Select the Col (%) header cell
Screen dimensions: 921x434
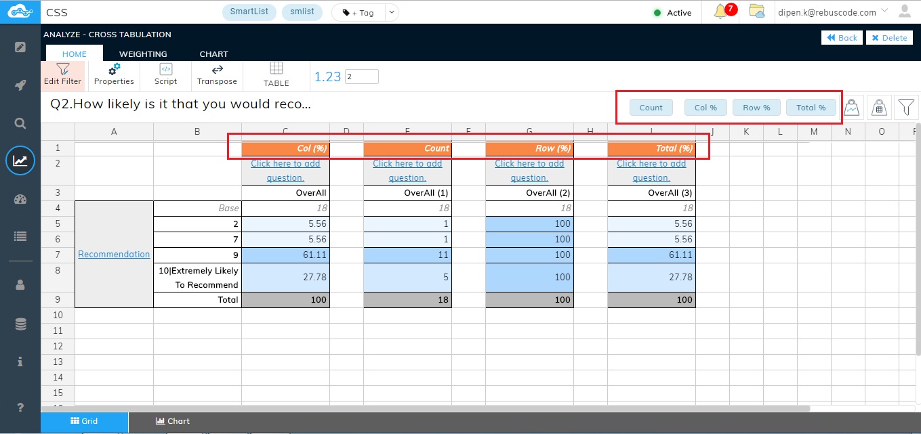[285, 148]
